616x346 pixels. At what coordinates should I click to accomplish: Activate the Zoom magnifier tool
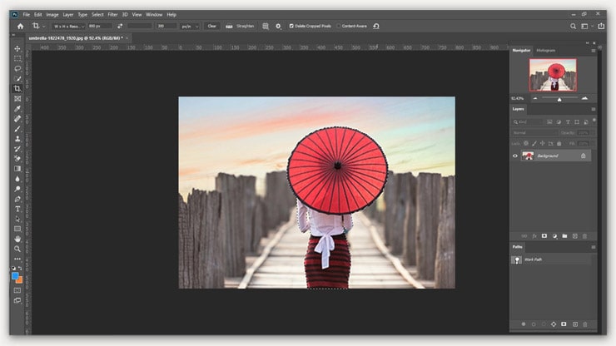tap(17, 249)
